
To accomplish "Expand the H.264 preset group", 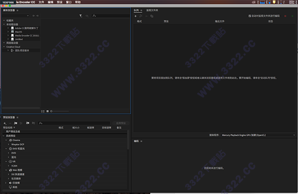I will tap(8, 166).
